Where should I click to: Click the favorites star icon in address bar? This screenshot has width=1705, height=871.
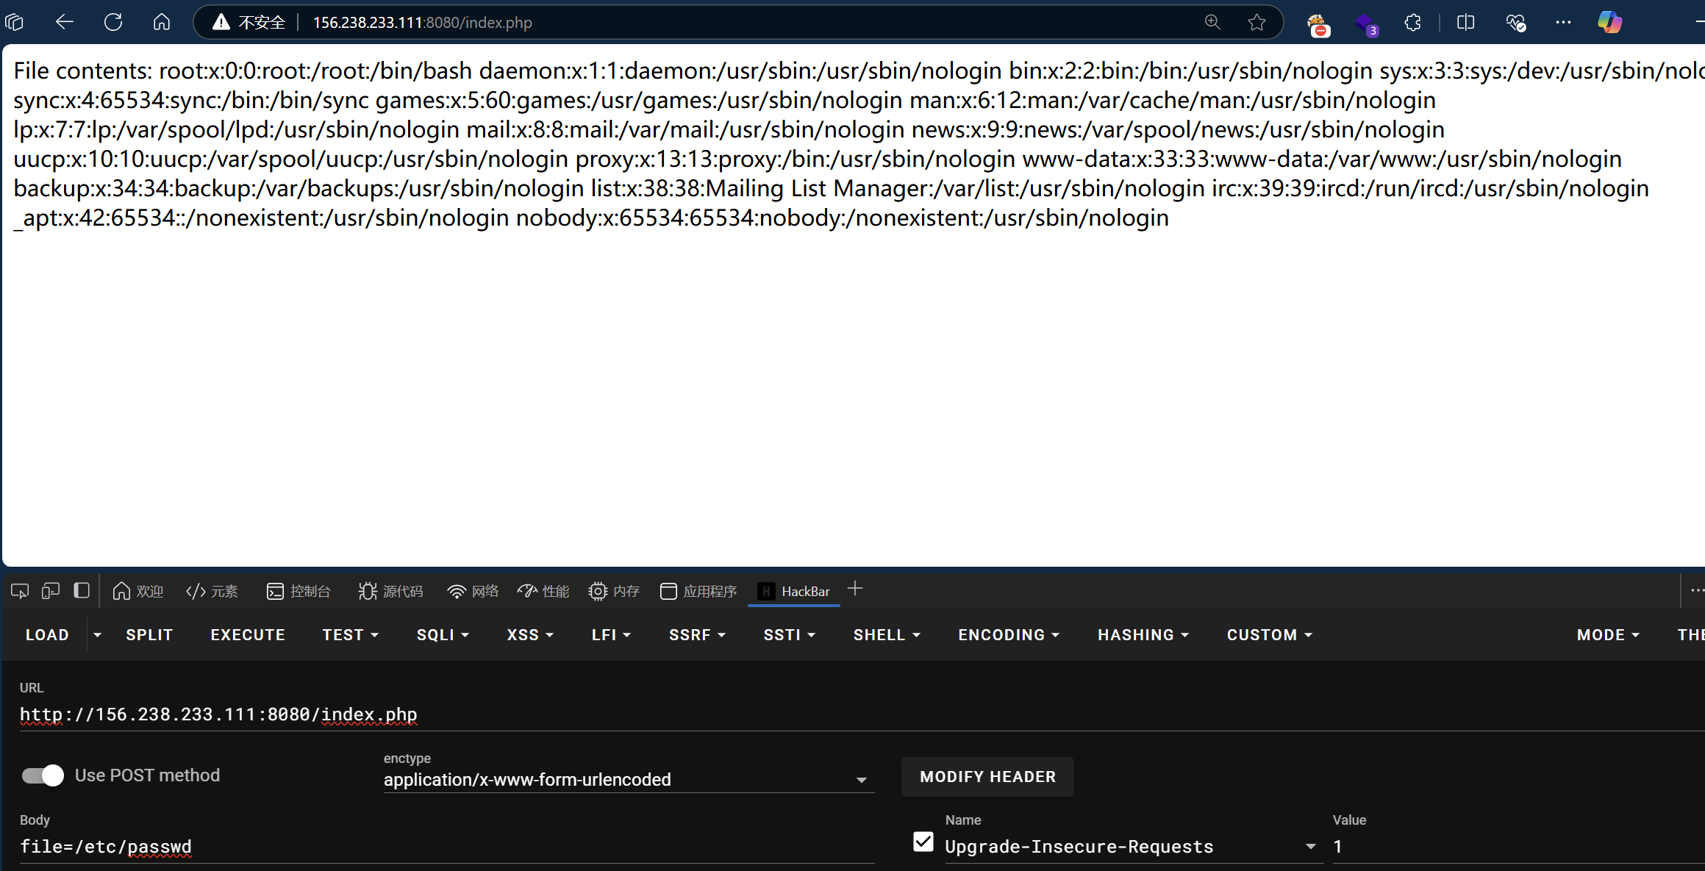(x=1257, y=22)
